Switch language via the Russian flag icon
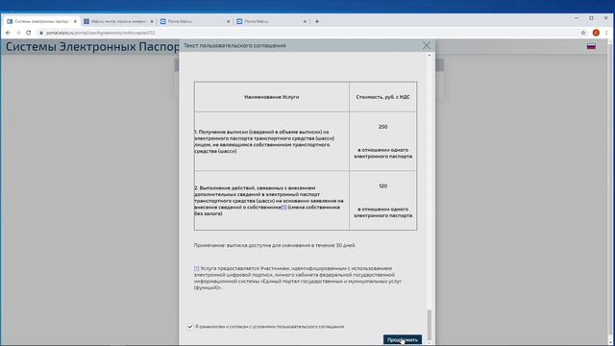 click(591, 47)
